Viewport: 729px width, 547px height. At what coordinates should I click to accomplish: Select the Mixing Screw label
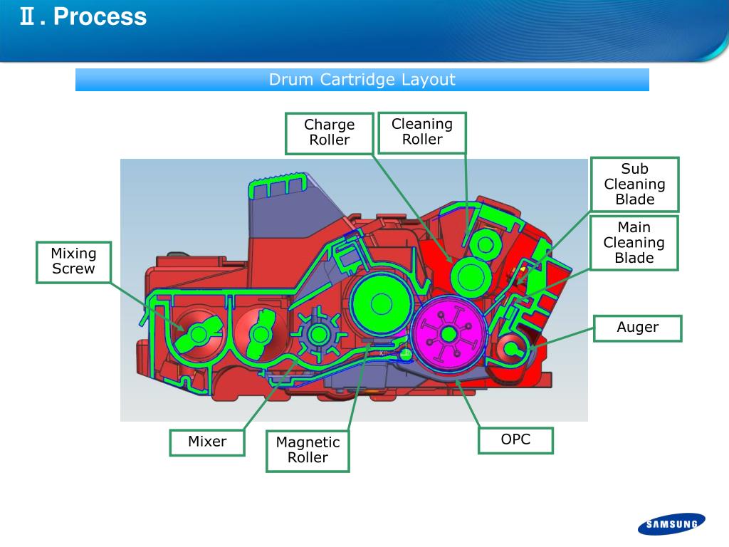point(73,262)
